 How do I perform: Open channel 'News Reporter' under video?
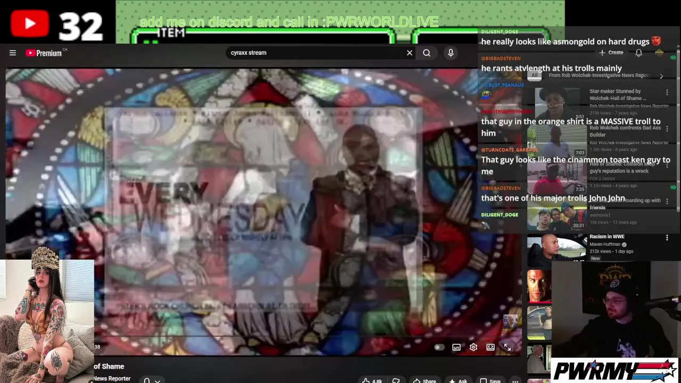click(x=112, y=379)
